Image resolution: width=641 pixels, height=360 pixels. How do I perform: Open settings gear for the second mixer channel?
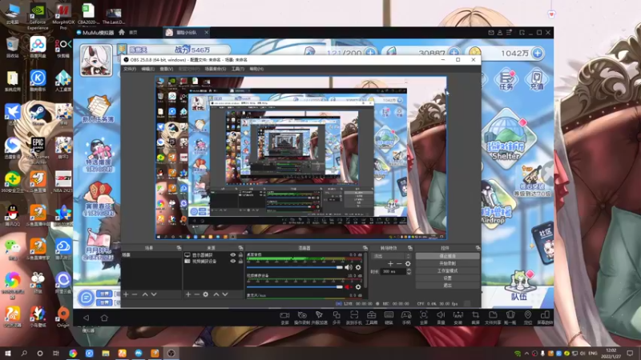(358, 287)
